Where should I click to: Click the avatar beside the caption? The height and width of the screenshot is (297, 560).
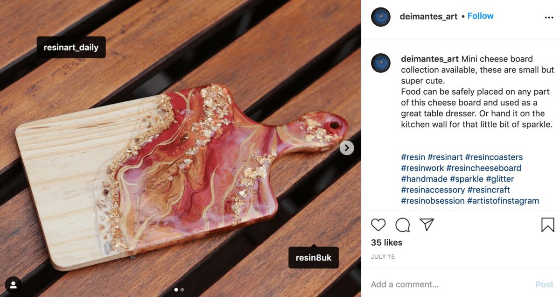381,63
